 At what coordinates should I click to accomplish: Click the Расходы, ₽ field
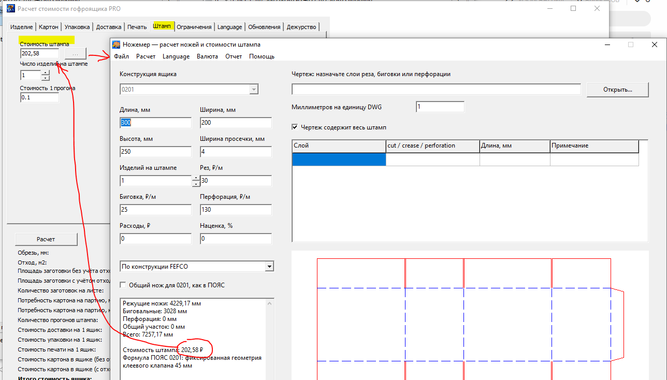click(x=155, y=239)
